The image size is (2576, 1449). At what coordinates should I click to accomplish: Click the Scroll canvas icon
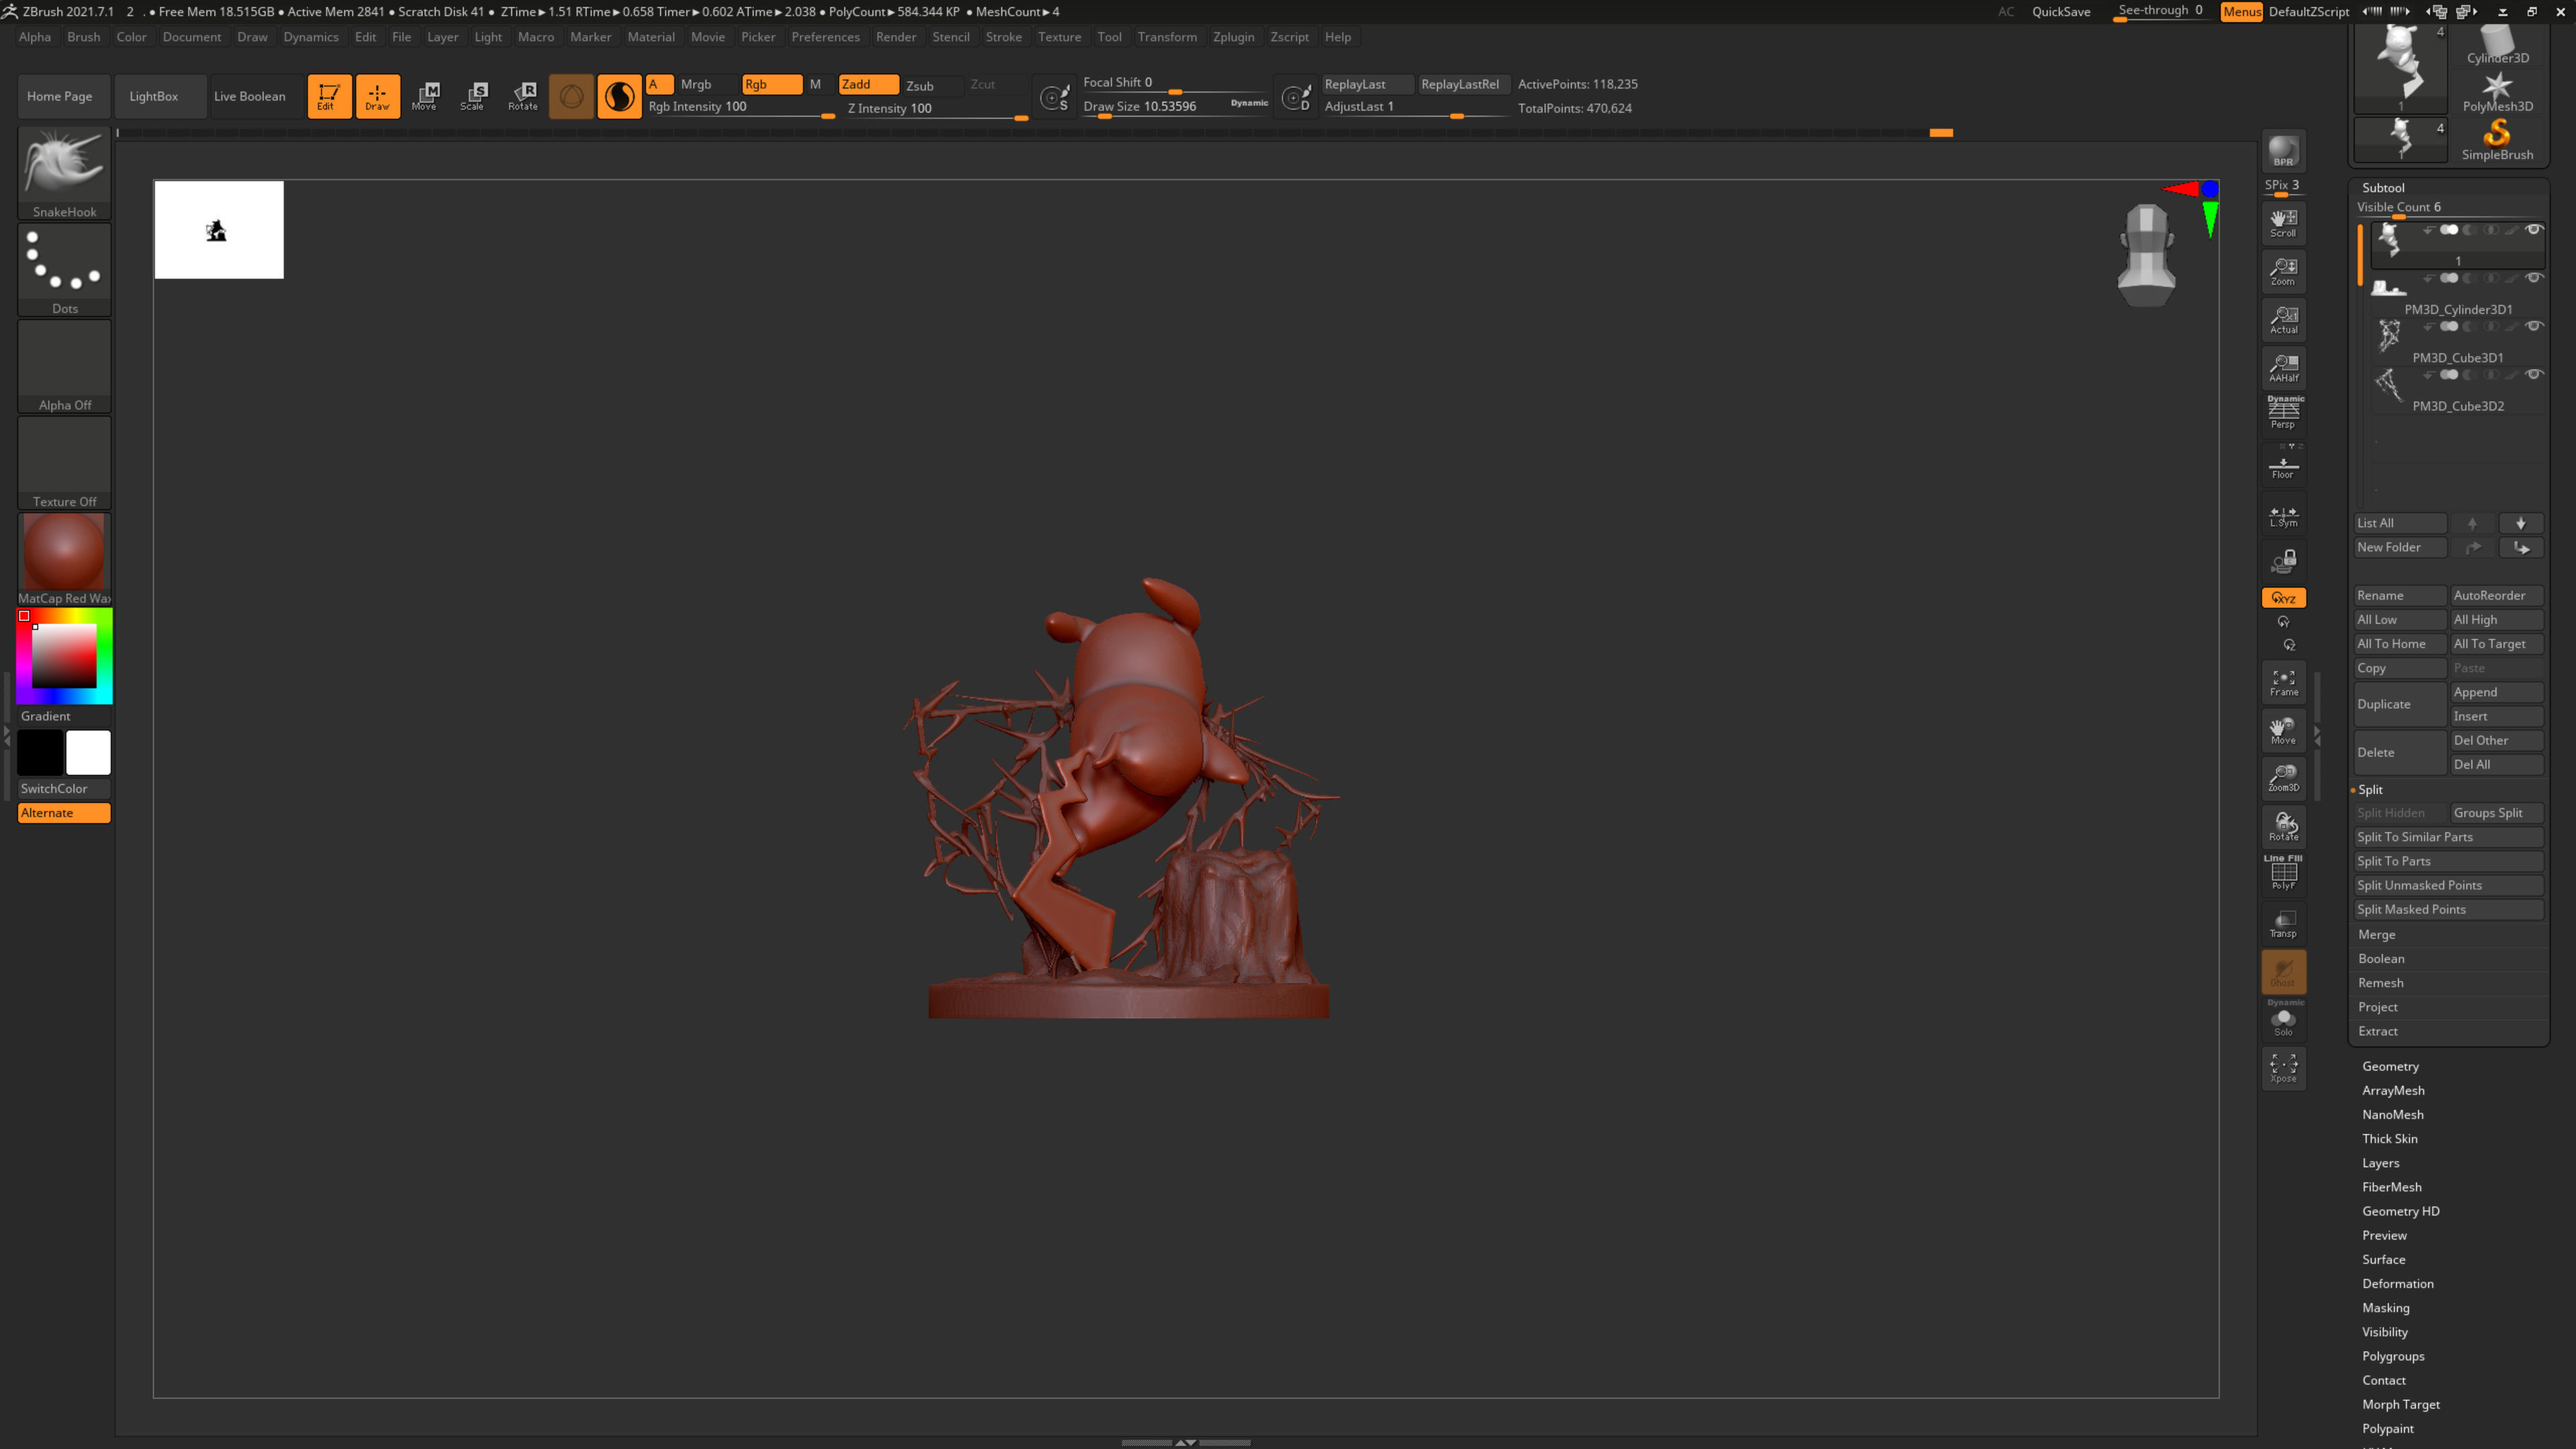(2283, 222)
